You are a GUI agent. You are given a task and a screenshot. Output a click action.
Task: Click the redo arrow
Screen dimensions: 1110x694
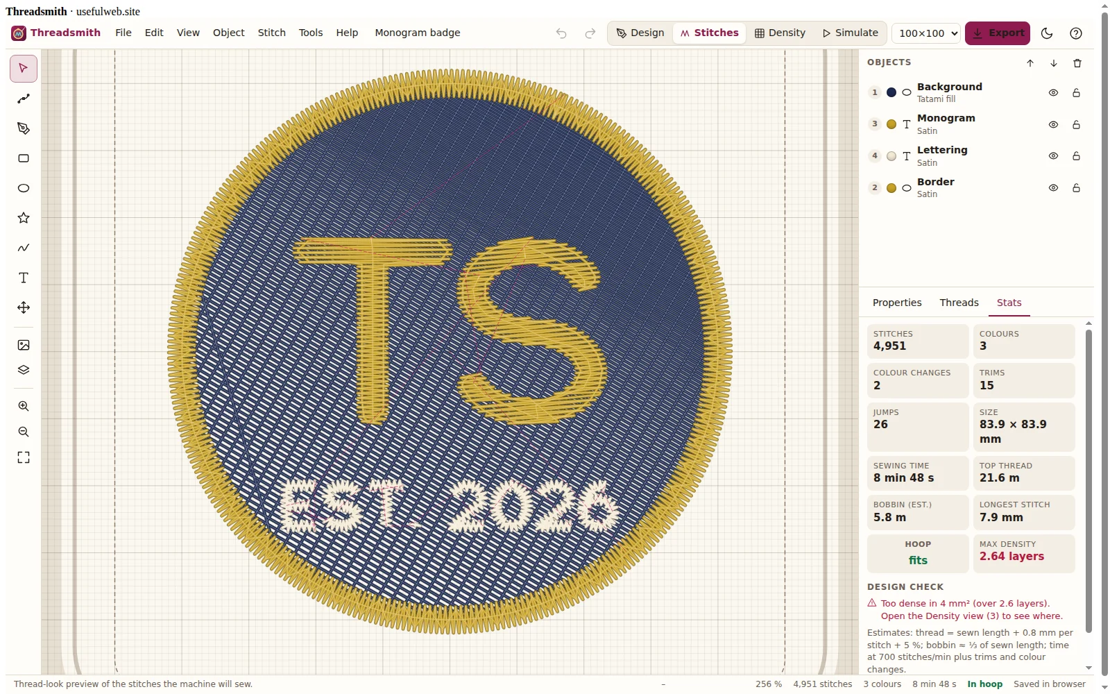click(590, 33)
